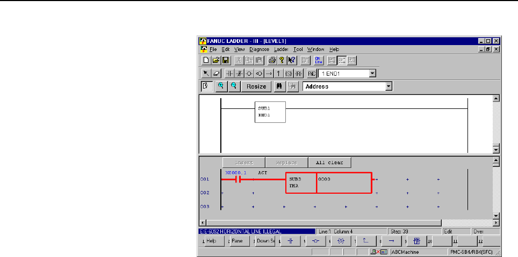Open the Ladder menu
The image size is (518, 257).
(x=281, y=49)
